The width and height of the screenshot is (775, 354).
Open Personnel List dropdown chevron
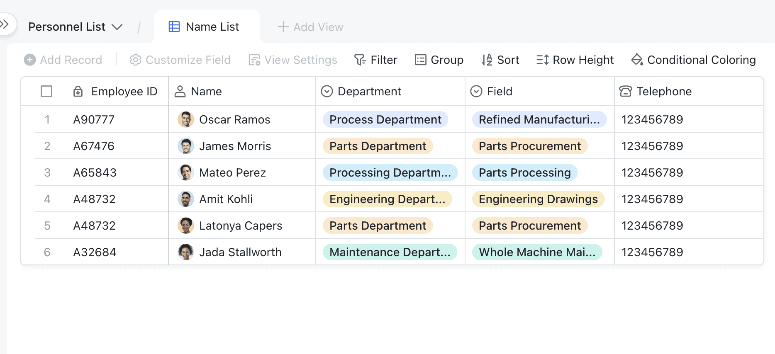coord(117,27)
